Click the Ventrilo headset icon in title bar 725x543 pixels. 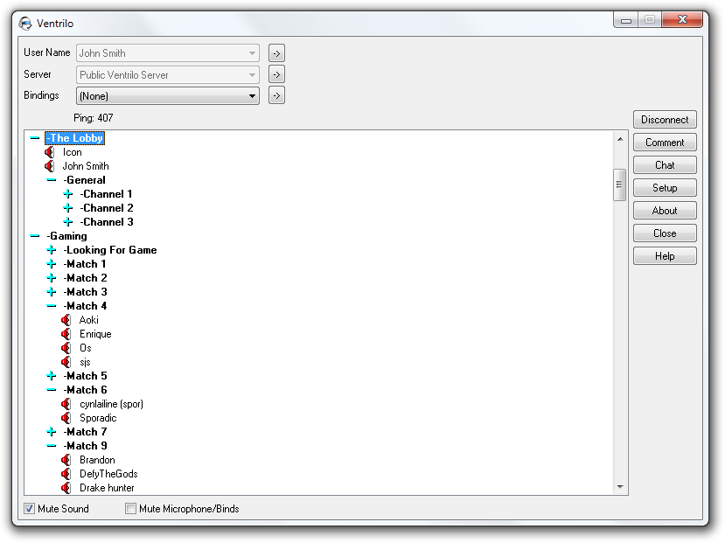pos(25,23)
